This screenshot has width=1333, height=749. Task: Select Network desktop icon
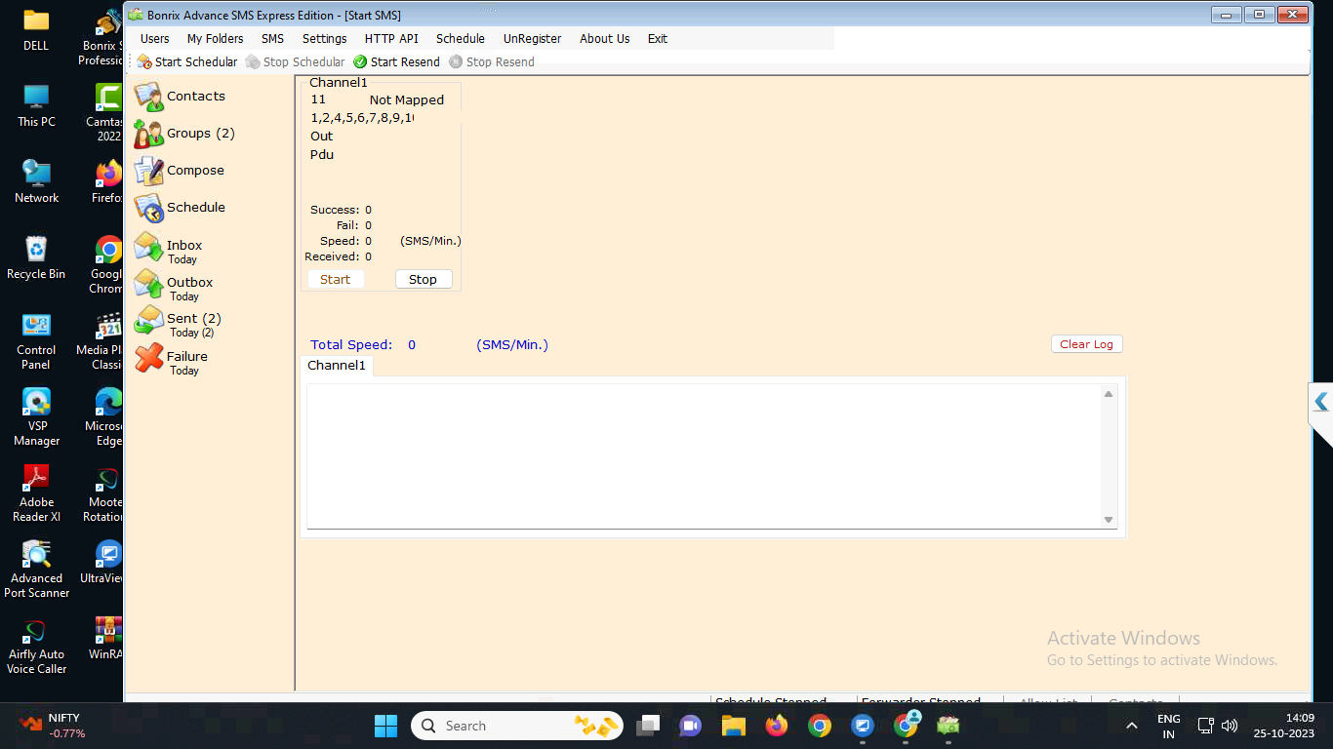click(x=36, y=181)
